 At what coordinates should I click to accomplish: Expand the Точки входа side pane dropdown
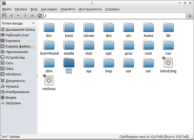[x=33, y=24]
